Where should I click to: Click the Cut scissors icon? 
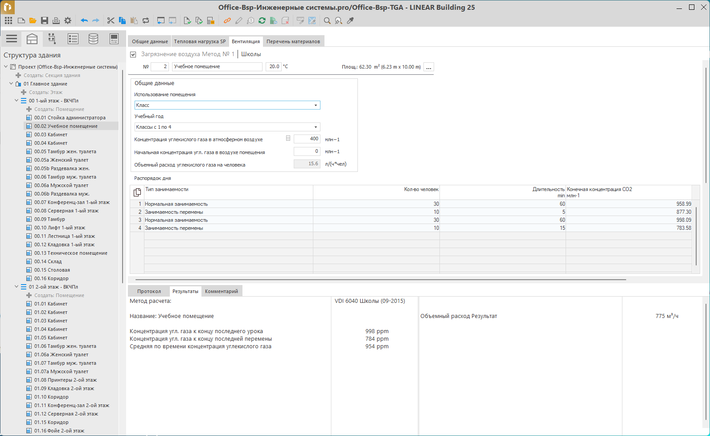click(x=111, y=20)
